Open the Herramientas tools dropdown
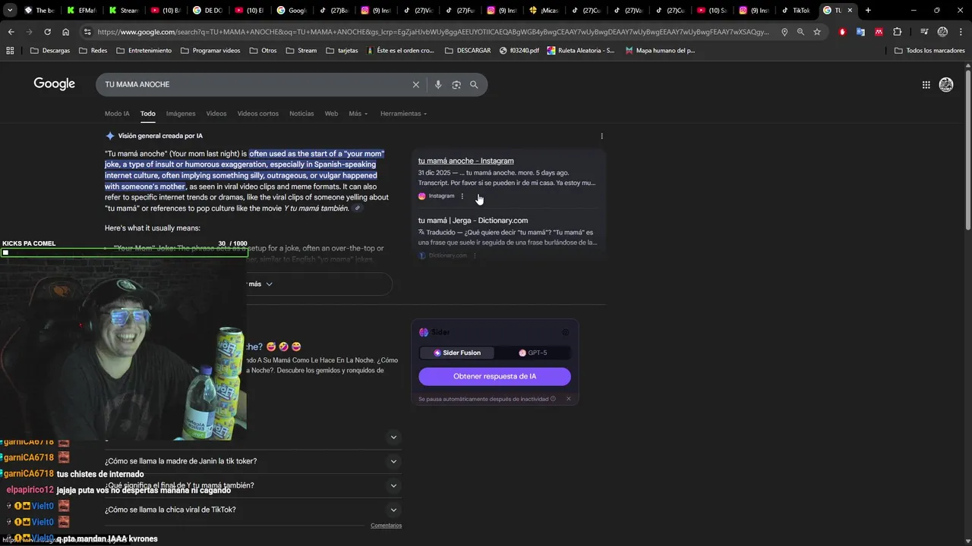Screen dimensions: 972x546 coord(403,114)
